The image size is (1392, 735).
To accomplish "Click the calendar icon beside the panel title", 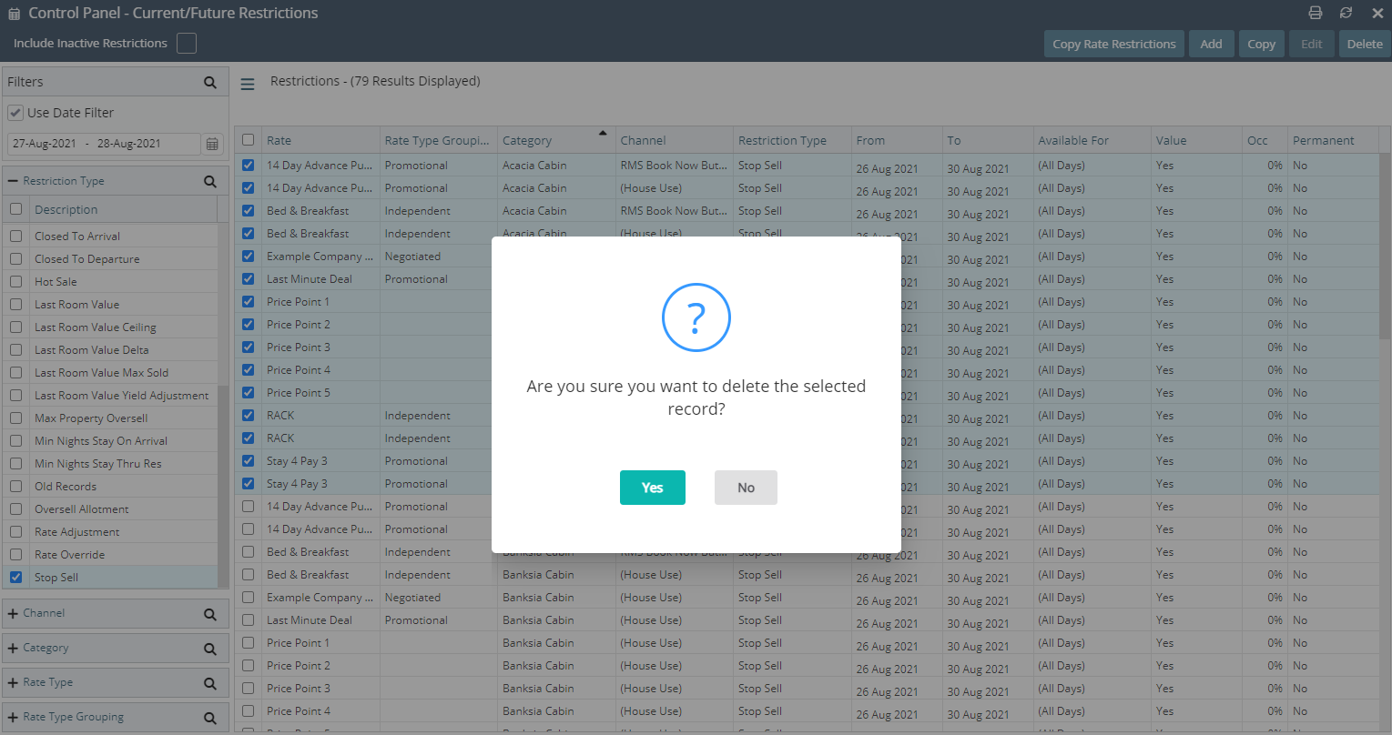I will click(14, 14).
